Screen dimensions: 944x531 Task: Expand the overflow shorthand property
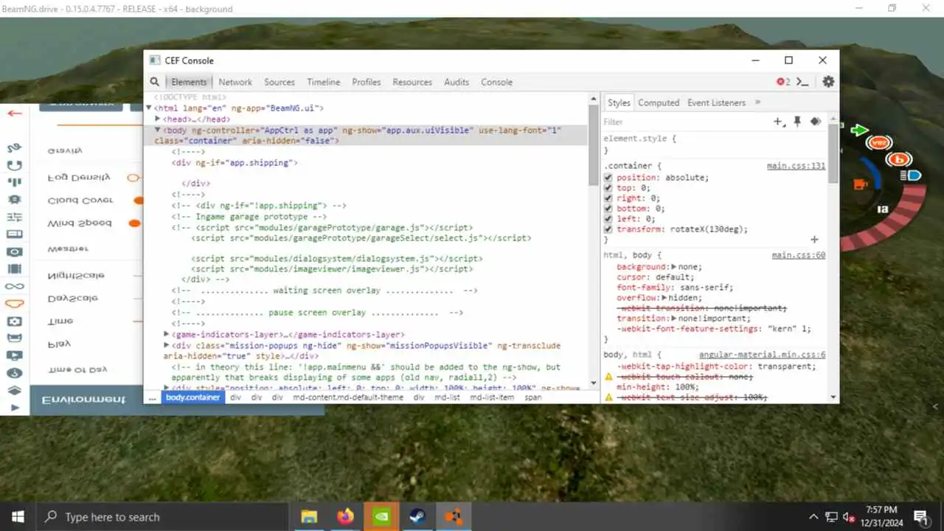(x=665, y=298)
